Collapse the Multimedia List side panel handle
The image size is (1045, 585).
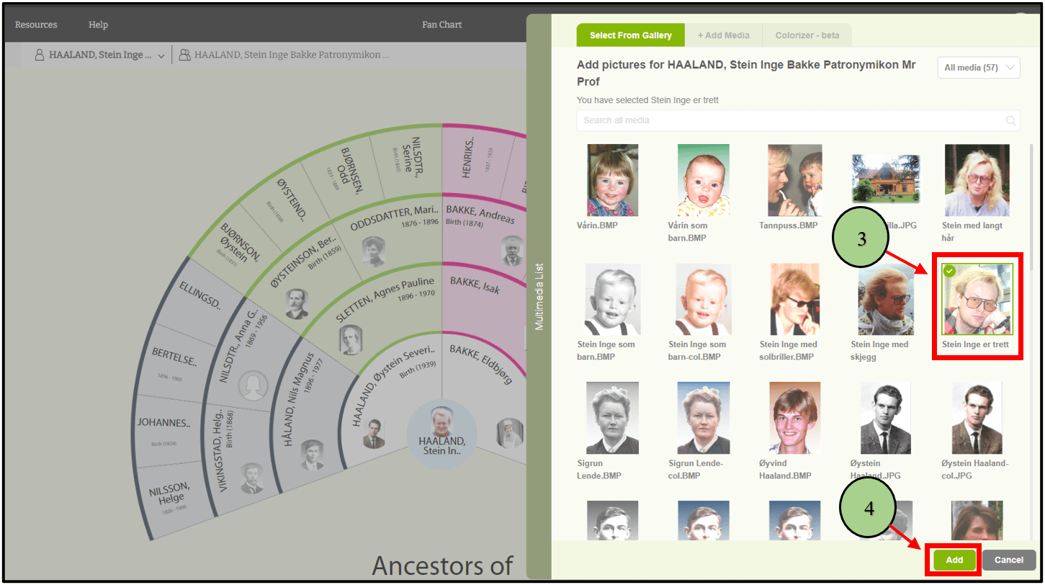click(539, 297)
